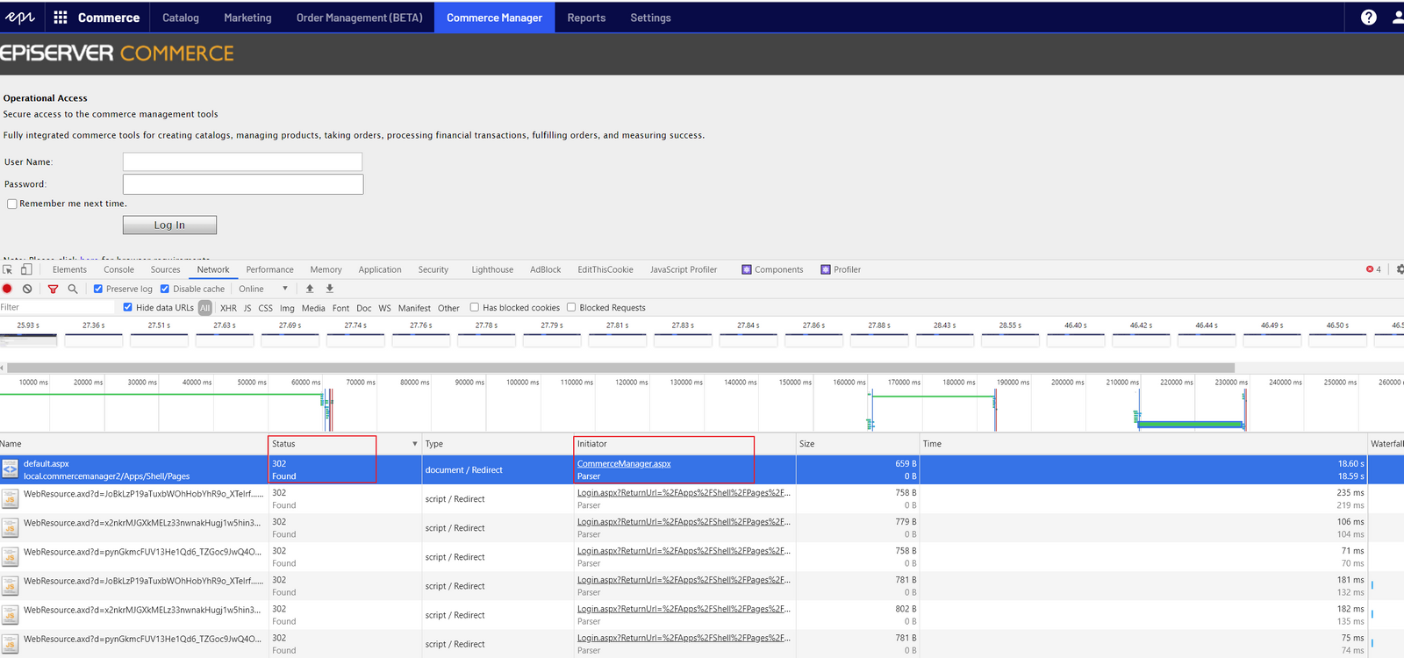
Task: Select the default.aspx request row
Action: (702, 469)
